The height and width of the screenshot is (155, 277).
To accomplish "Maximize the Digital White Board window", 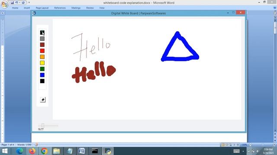I will click(233, 12).
